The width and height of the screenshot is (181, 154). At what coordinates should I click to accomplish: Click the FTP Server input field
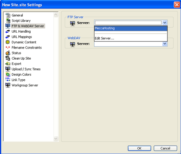coord(128,23)
